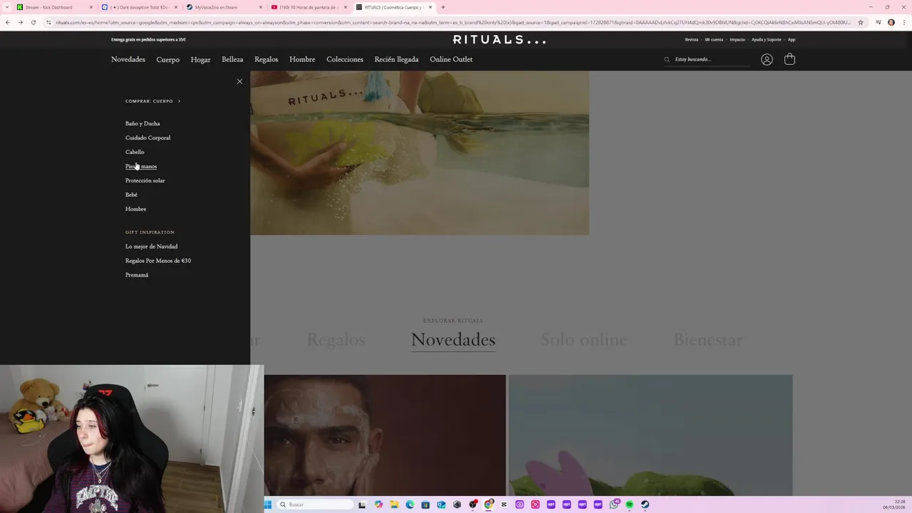The width and height of the screenshot is (912, 513).
Task: Switch to the 10 Horas de pantalla YouTube tab
Action: 309,7
